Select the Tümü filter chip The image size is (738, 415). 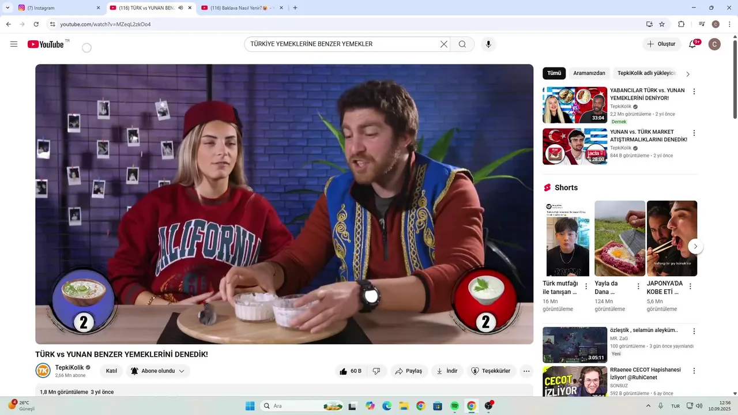tap(554, 73)
